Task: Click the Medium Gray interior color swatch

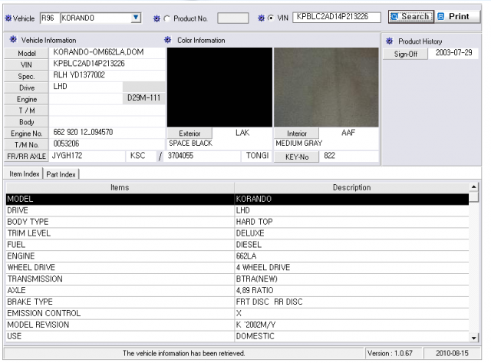Action: pos(326,87)
